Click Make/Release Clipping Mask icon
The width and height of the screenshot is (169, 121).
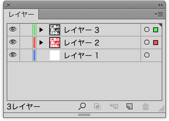pos(98,107)
